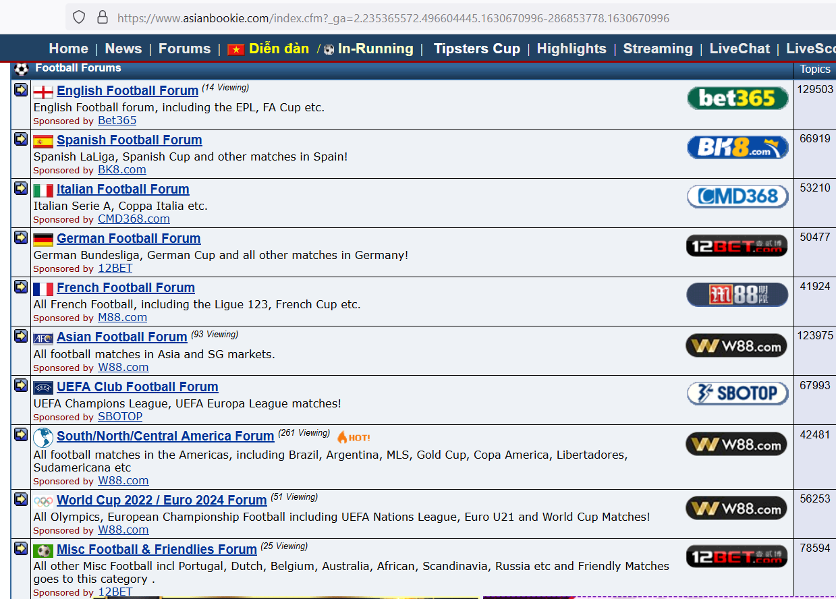Open the French Football Forum link
The height and width of the screenshot is (599, 836).
pyautogui.click(x=126, y=287)
